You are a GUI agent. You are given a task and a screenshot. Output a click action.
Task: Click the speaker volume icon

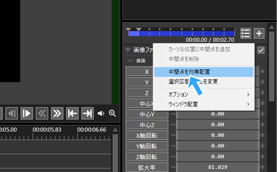pyautogui.click(x=101, y=113)
